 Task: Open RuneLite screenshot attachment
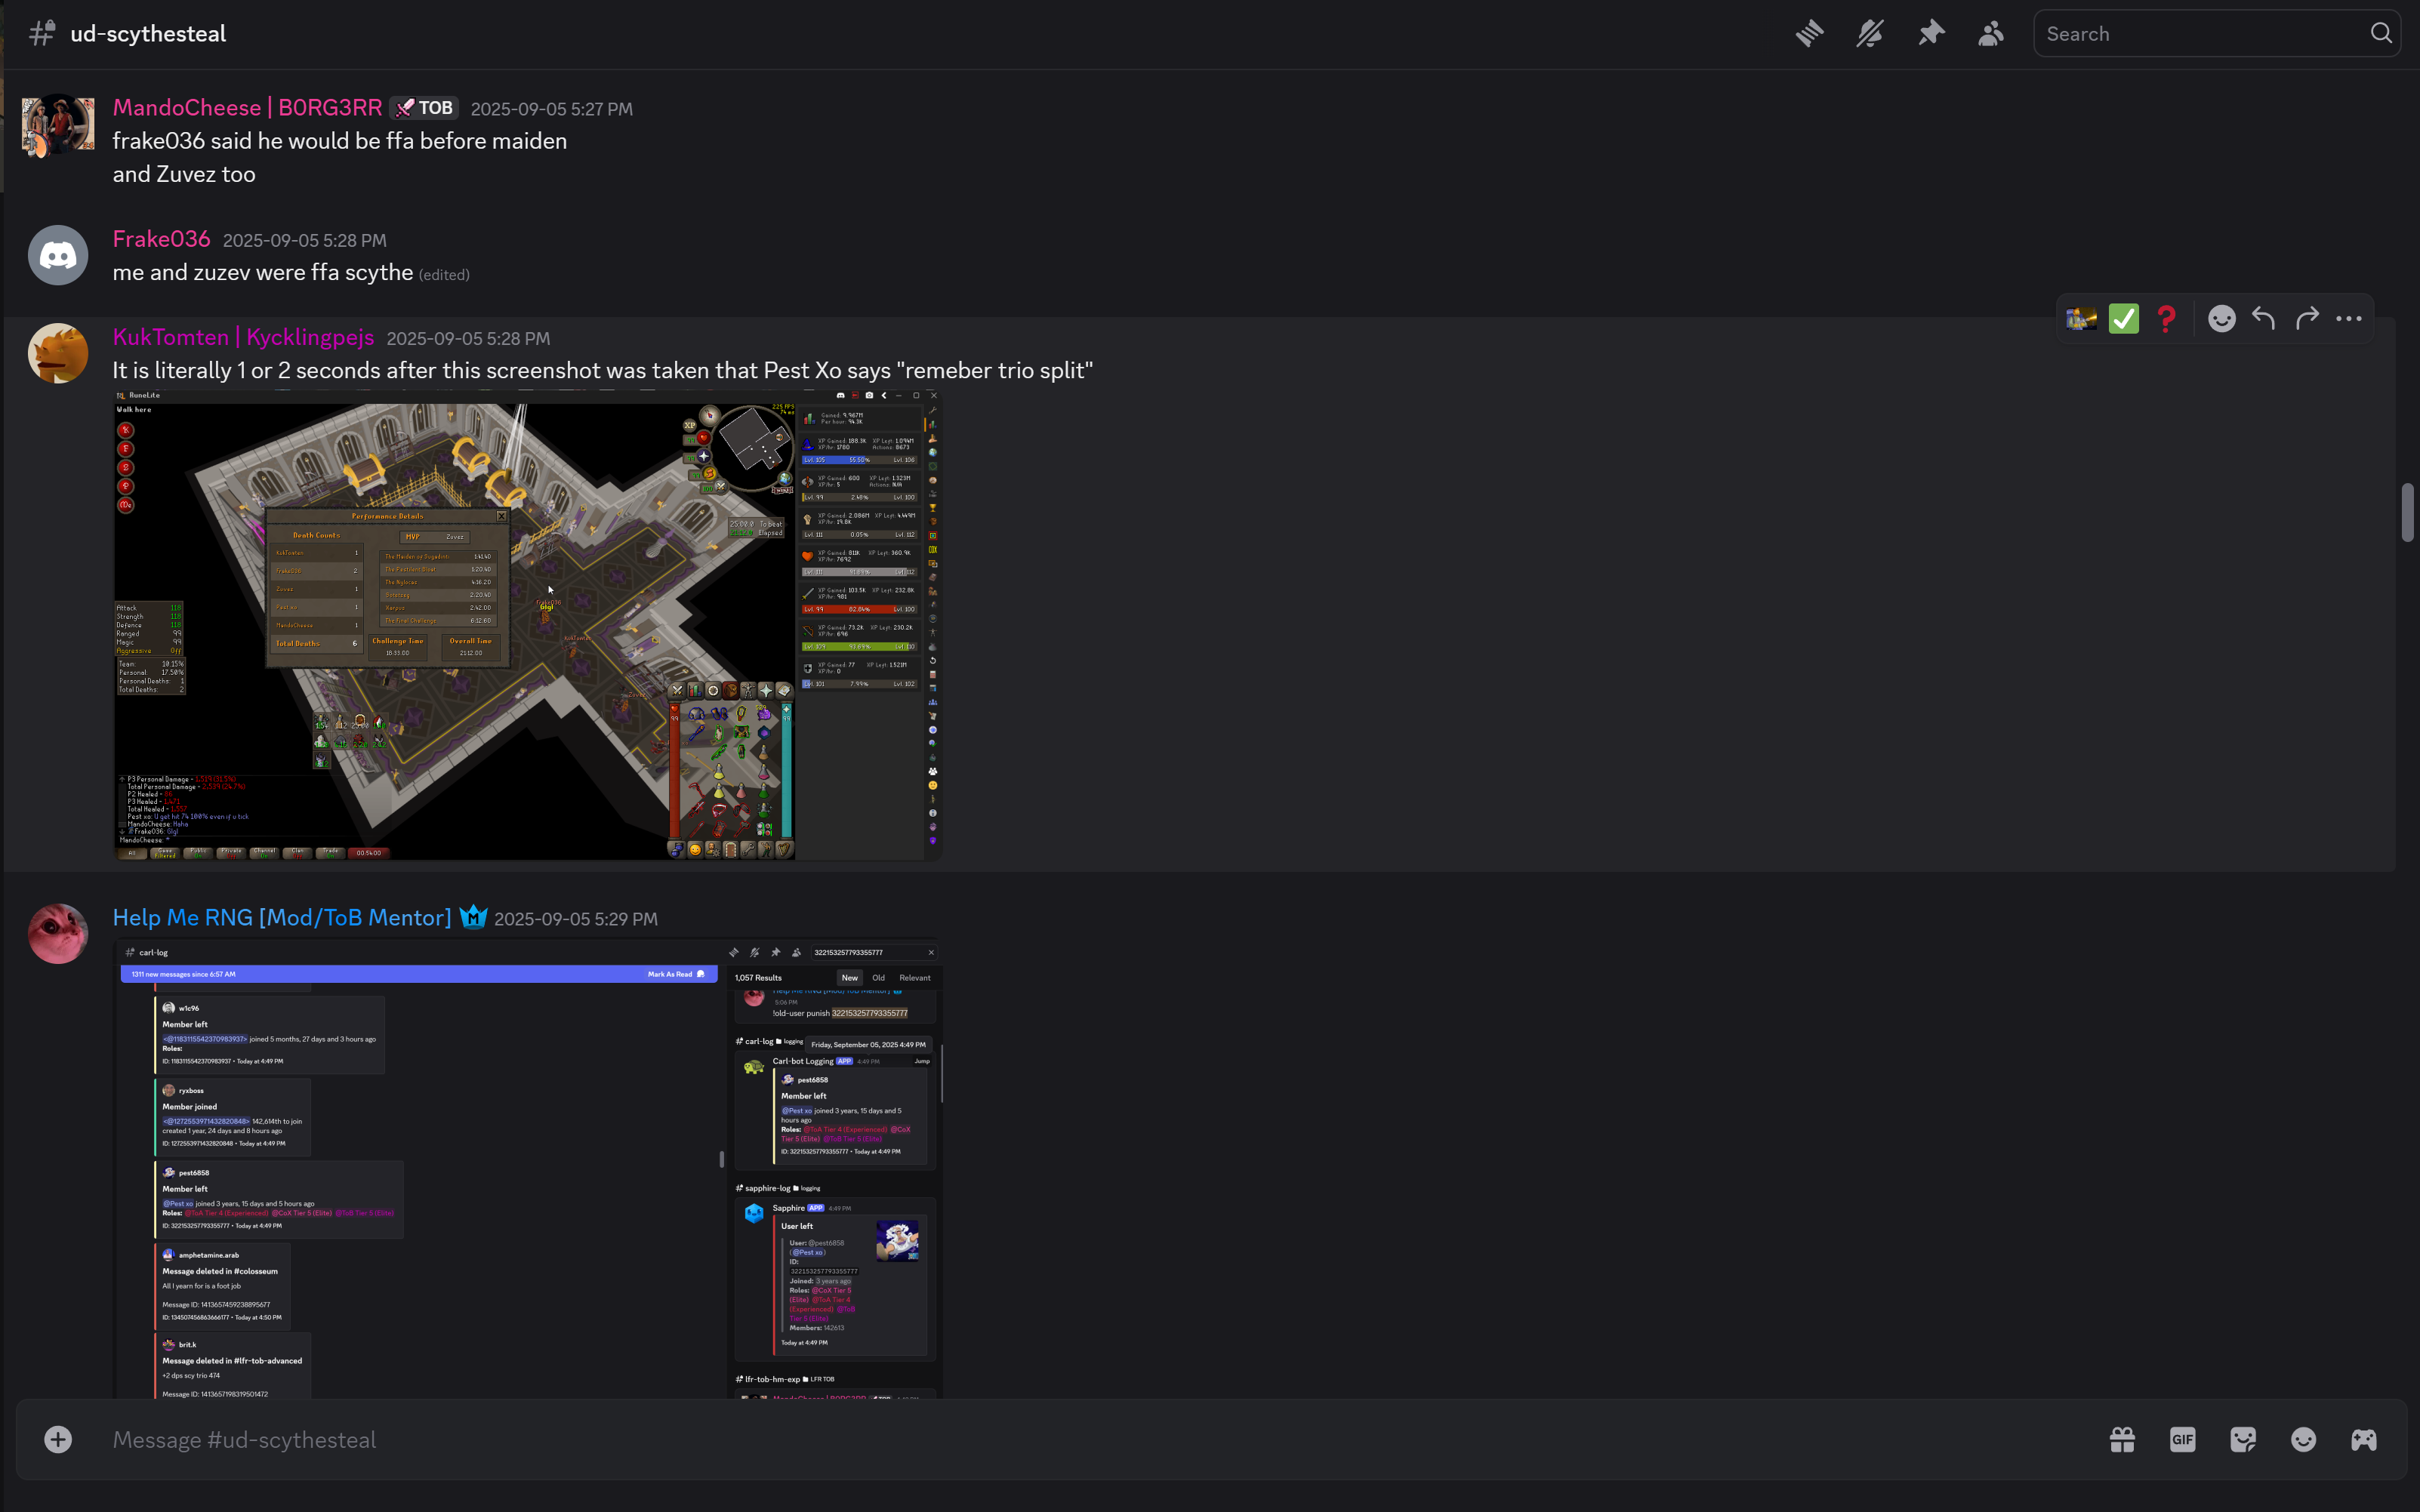point(528,626)
